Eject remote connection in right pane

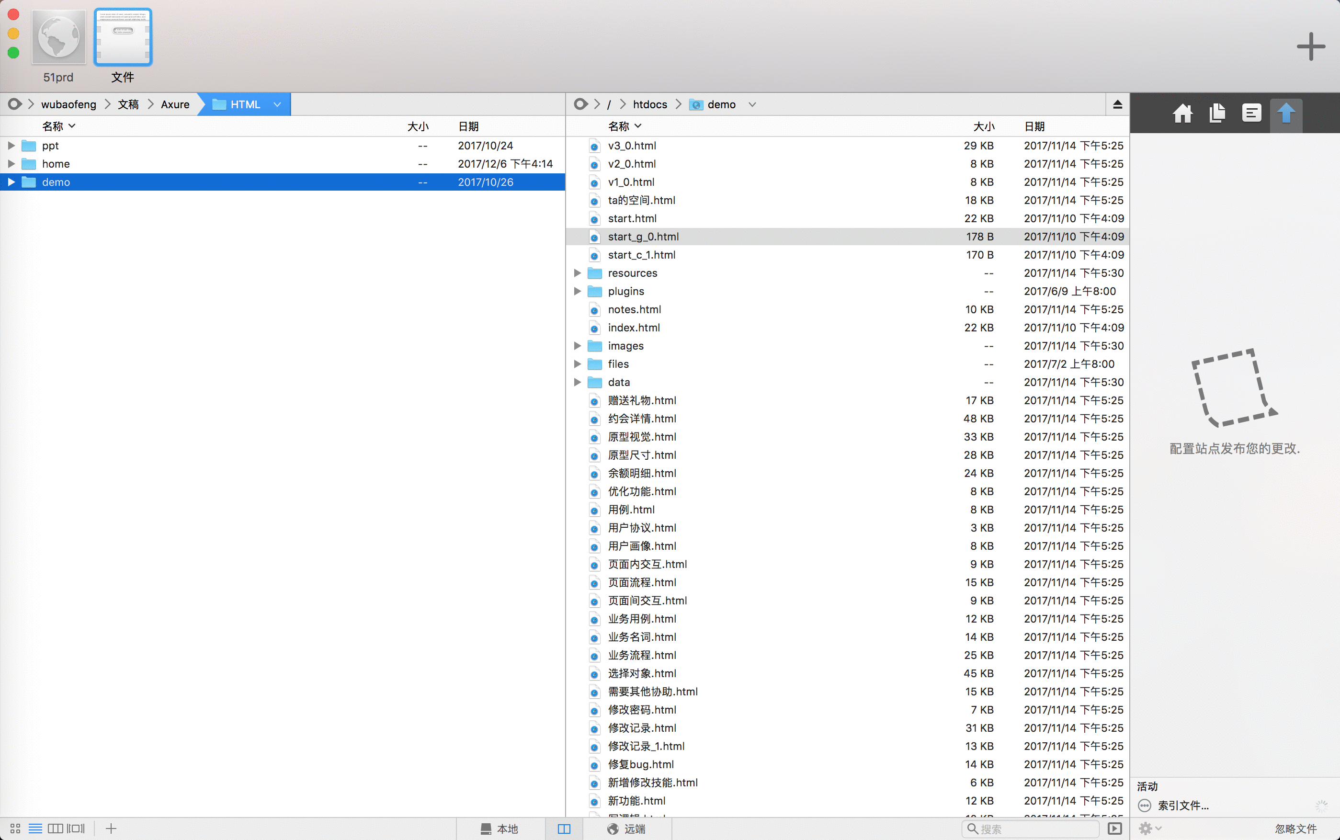coord(1117,104)
